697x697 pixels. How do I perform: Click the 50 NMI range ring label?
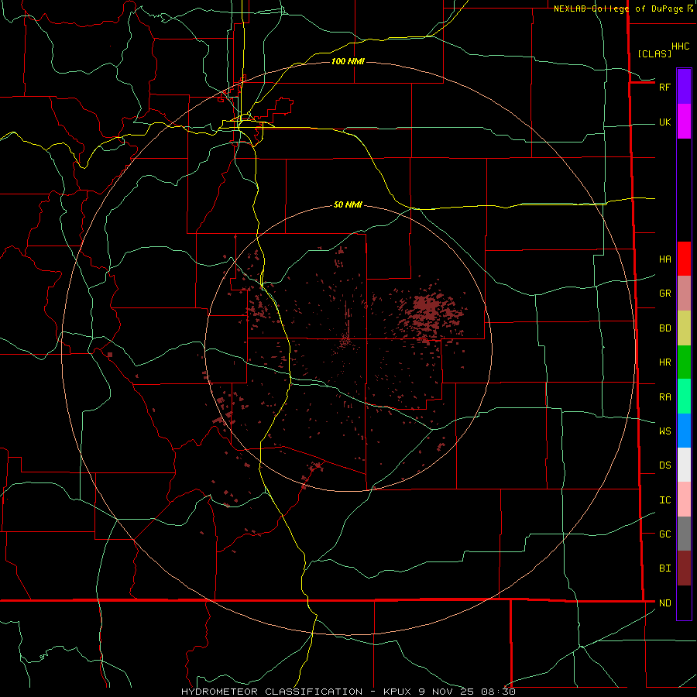click(x=348, y=205)
